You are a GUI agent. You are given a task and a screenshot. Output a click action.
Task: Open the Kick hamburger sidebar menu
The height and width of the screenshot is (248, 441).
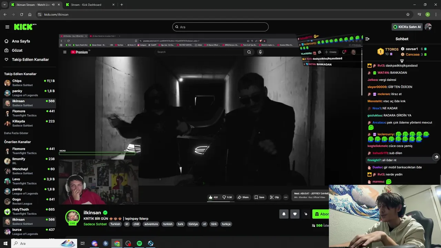coord(7,27)
